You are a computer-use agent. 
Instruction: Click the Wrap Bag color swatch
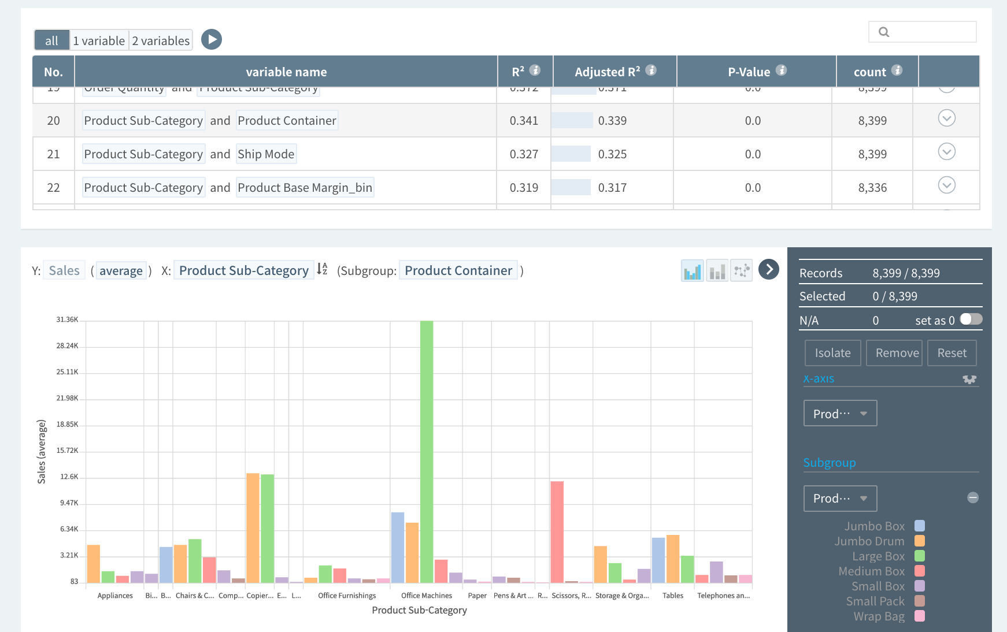[920, 616]
